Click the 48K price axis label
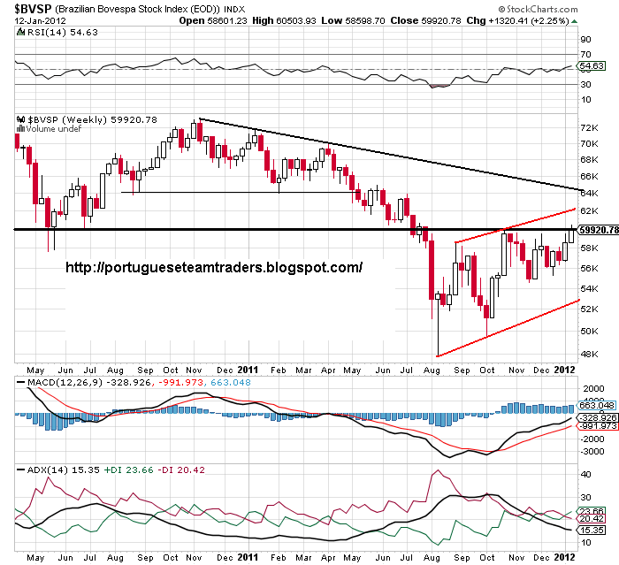The image size is (619, 565). click(590, 355)
